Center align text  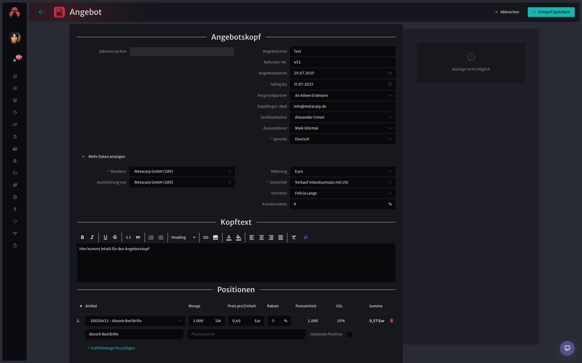coord(262,237)
